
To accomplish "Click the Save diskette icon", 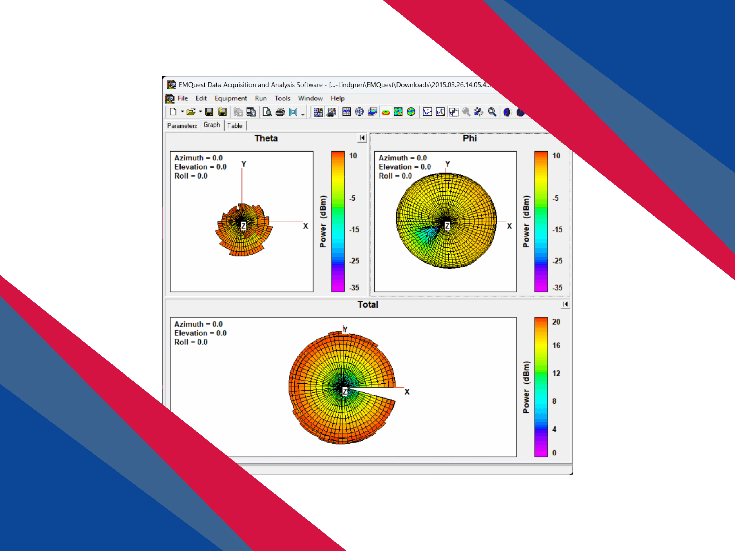I will (x=209, y=112).
